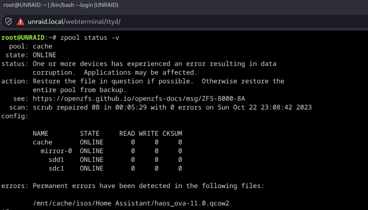368x210 pixels.
Task: Click the file path ending haos_ova-11.0.qcow2
Action: click(131, 203)
